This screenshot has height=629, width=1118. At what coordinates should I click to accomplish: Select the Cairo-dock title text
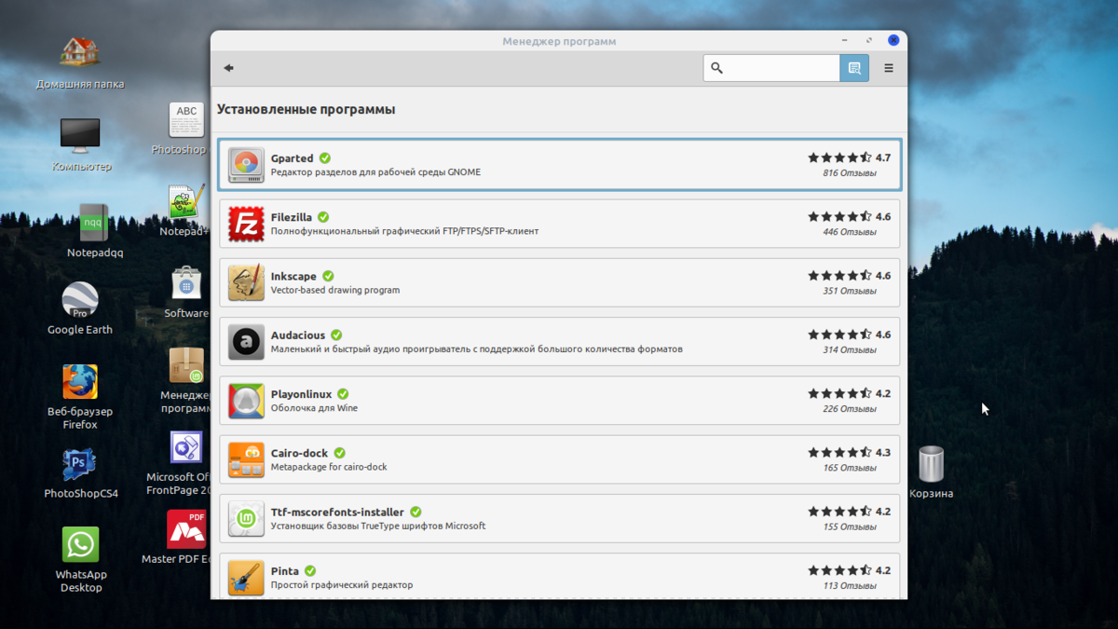[299, 453]
